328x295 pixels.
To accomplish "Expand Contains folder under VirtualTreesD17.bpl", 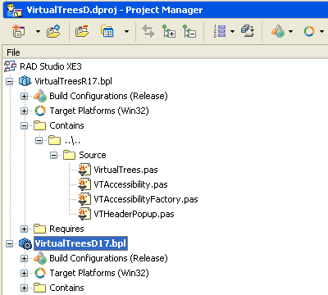I will 25,288.
